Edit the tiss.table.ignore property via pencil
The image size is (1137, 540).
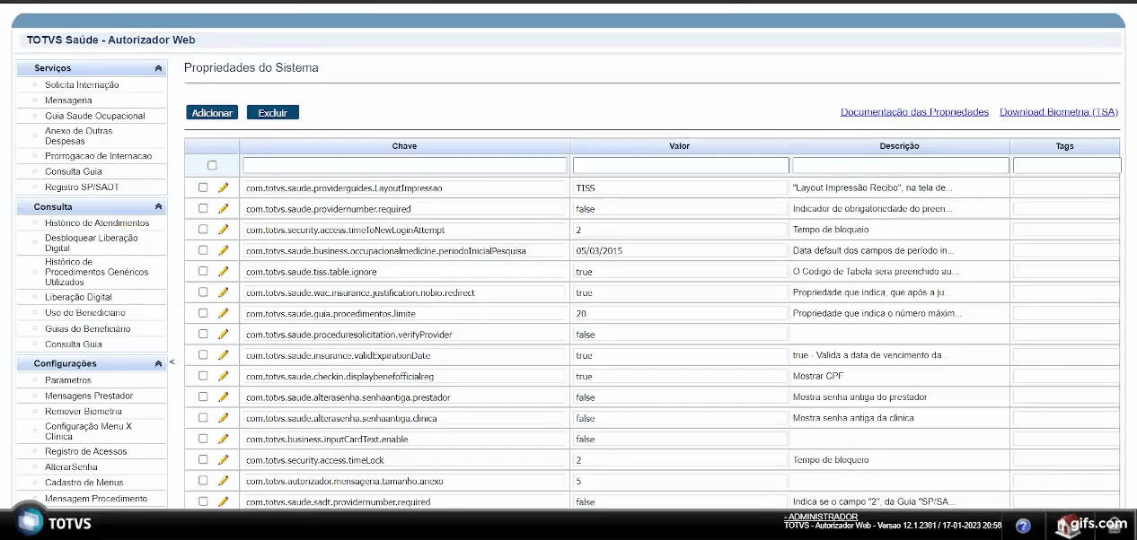[224, 271]
